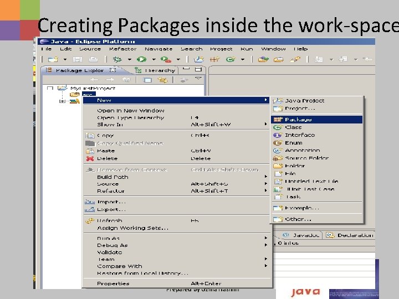Open the Help menu
The height and width of the screenshot is (299, 399).
[301, 49]
